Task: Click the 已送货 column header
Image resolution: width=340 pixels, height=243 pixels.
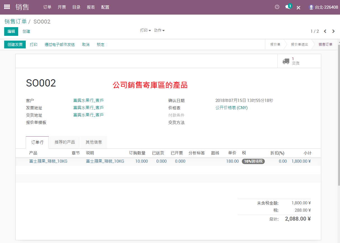Action: click(158, 153)
